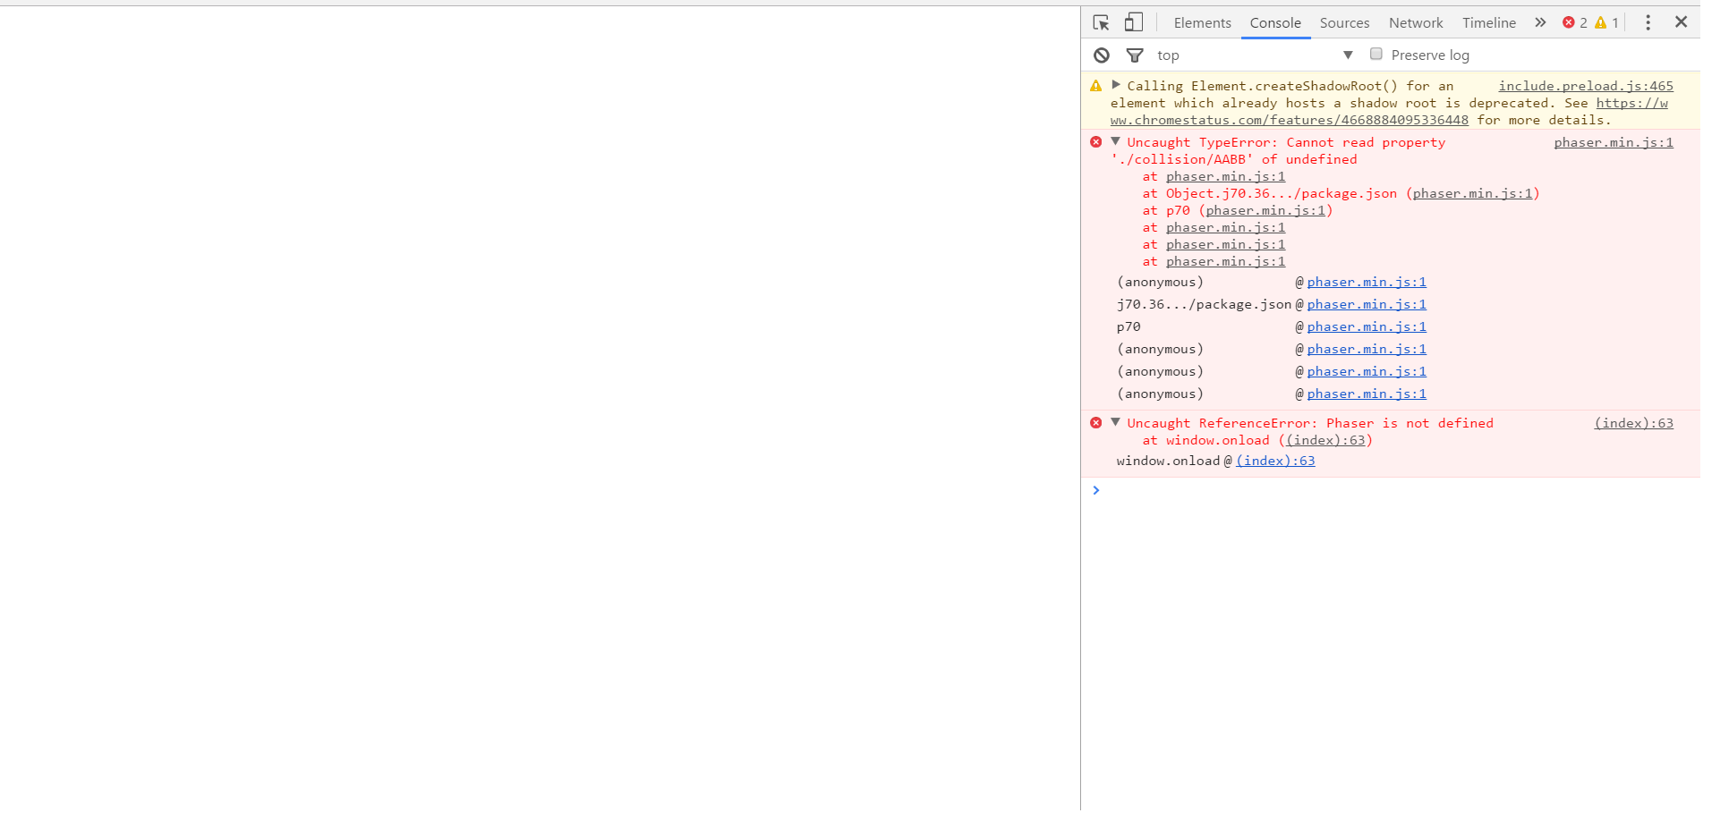Open the DevTools three-dot menu
Screen dimensions: 1729x813
point(1648,22)
